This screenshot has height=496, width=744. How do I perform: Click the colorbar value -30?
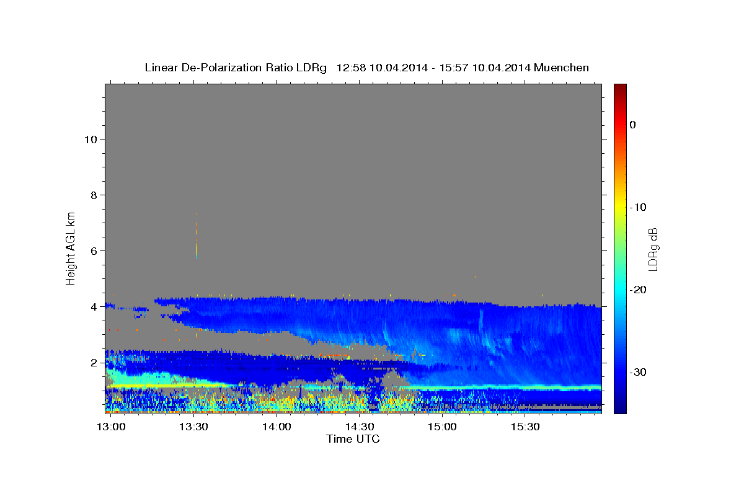pos(639,372)
